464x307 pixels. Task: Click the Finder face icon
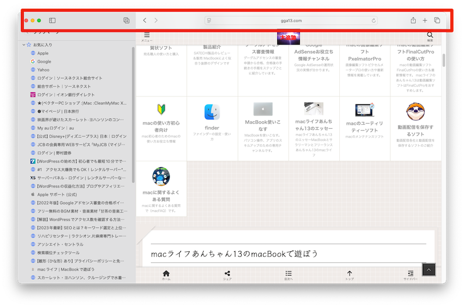(212, 112)
